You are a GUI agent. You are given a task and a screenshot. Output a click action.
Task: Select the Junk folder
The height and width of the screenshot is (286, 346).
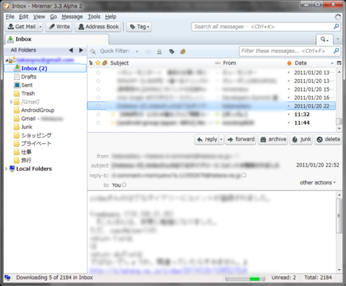click(26, 127)
